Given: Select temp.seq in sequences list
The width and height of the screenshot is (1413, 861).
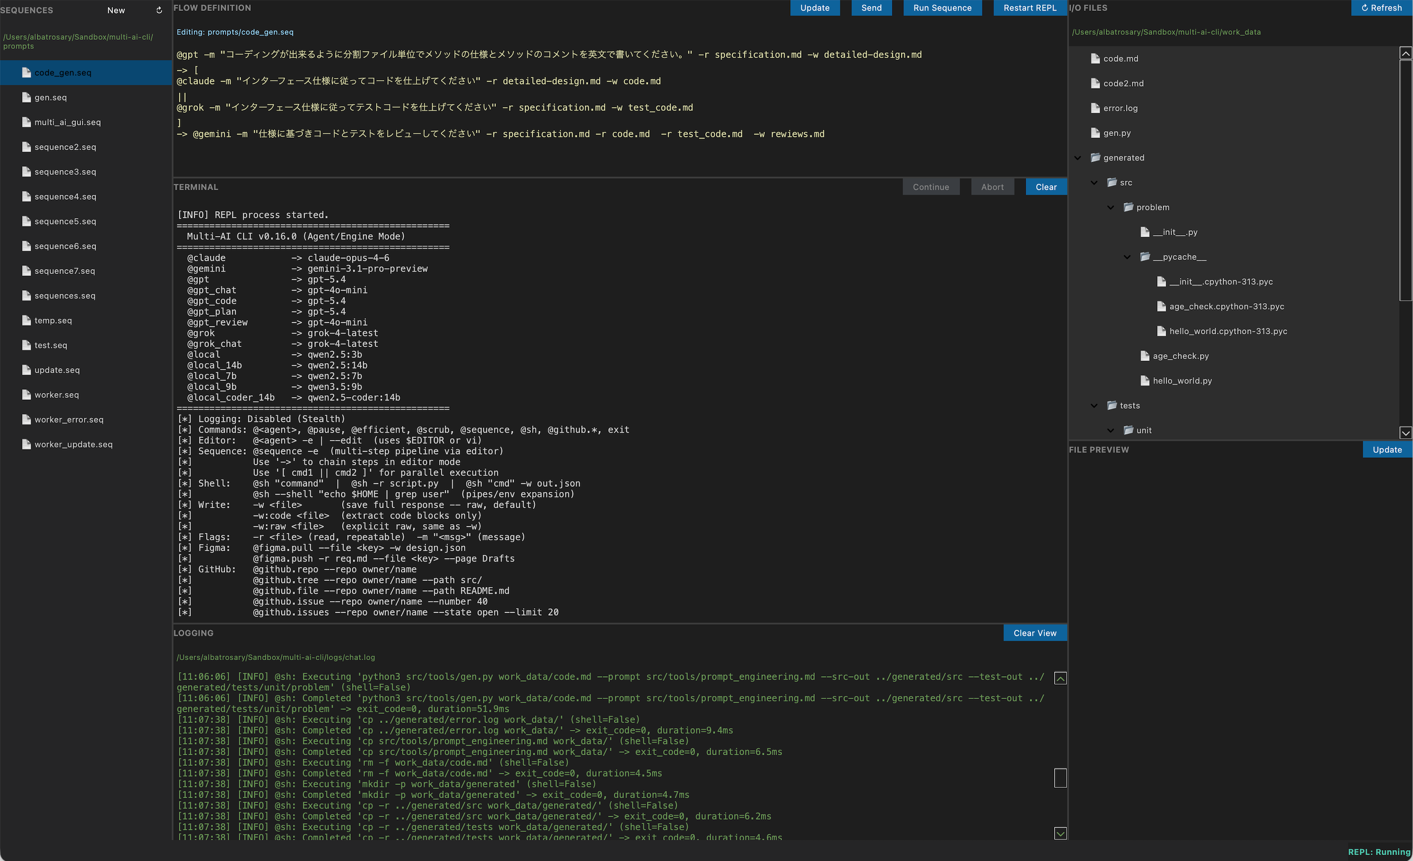Looking at the screenshot, I should tap(86, 320).
